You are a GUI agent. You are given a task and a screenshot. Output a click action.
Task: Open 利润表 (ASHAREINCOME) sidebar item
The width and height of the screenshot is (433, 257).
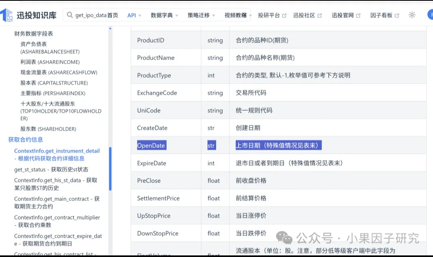click(50, 62)
